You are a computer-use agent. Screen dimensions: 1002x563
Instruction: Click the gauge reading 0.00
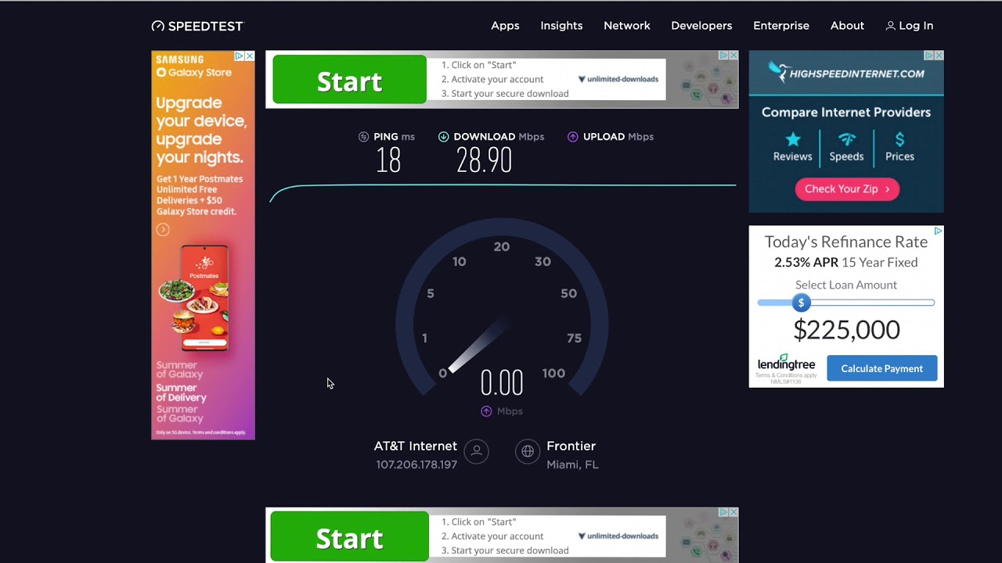(501, 383)
